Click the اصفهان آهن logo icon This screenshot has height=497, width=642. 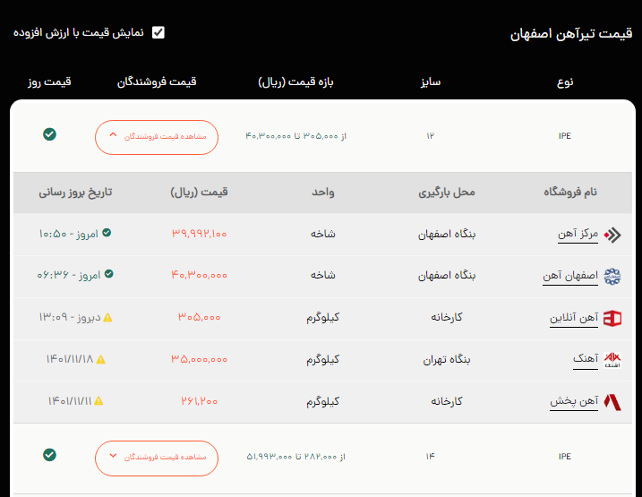coord(612,277)
